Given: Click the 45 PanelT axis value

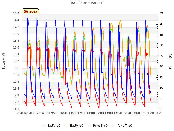Looking at the screenshot, I should [161, 14].
